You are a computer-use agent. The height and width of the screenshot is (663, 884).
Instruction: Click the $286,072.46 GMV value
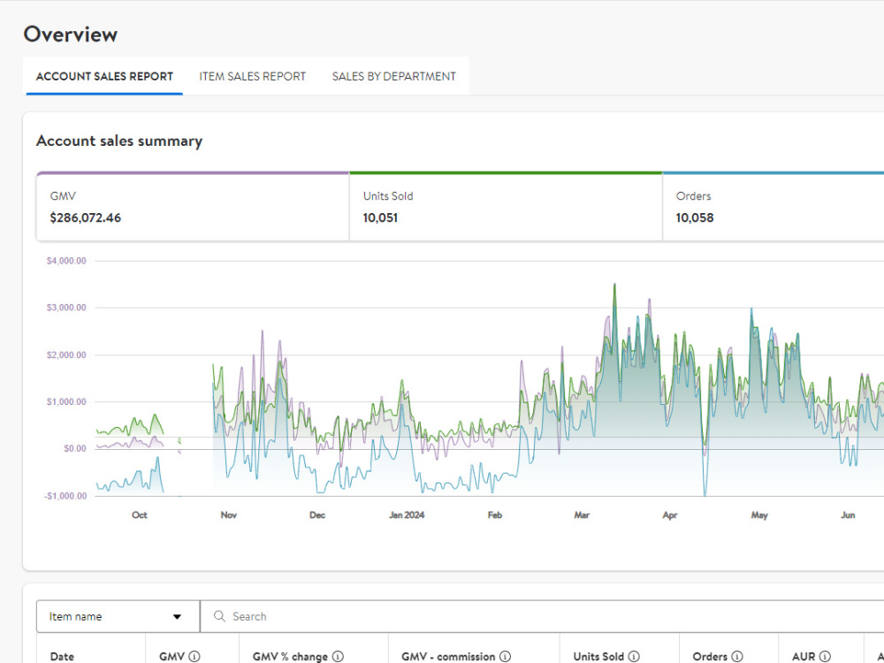pyautogui.click(x=86, y=217)
